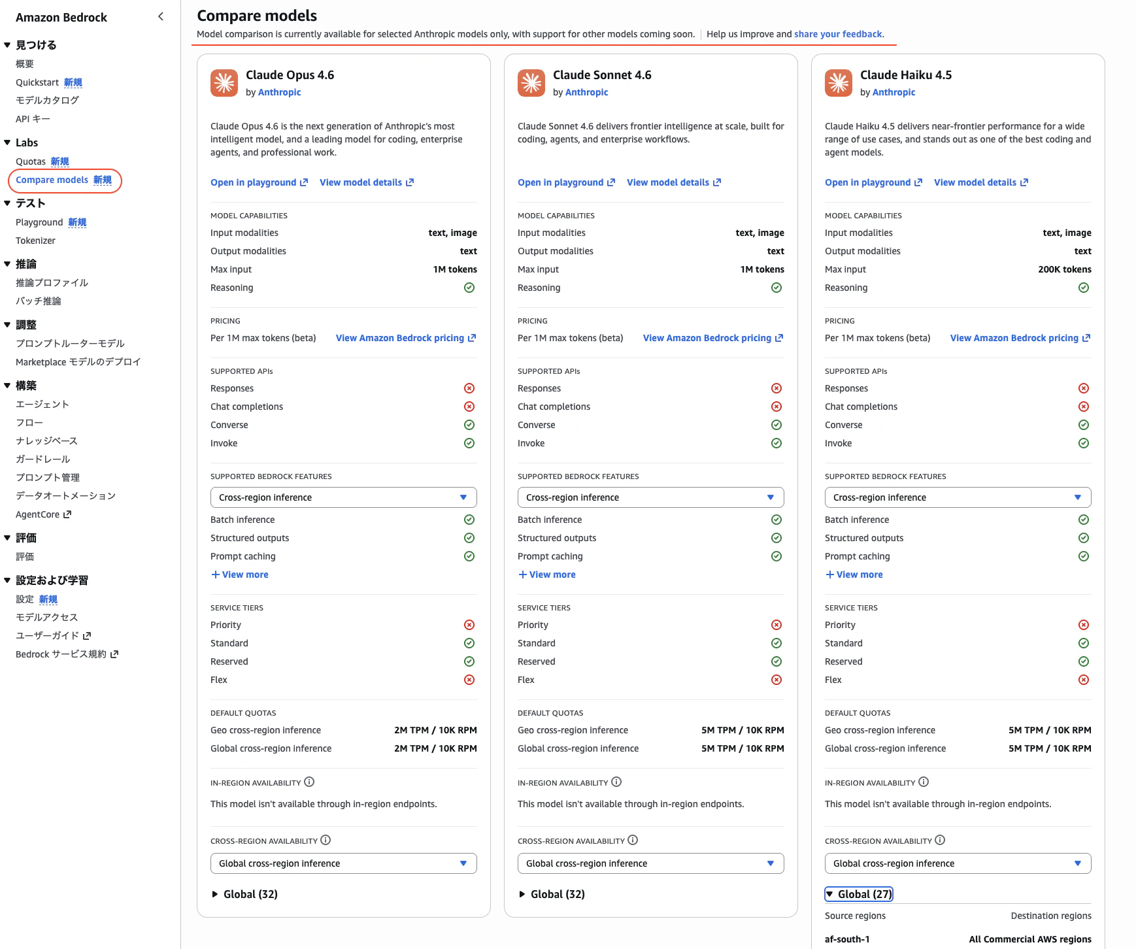Click the Haiku Reserved tier check icon

point(1084,661)
